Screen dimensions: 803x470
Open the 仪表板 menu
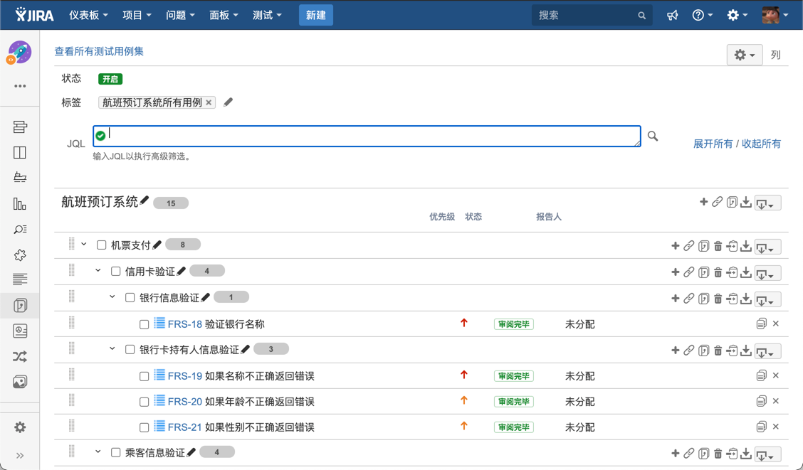(88, 15)
